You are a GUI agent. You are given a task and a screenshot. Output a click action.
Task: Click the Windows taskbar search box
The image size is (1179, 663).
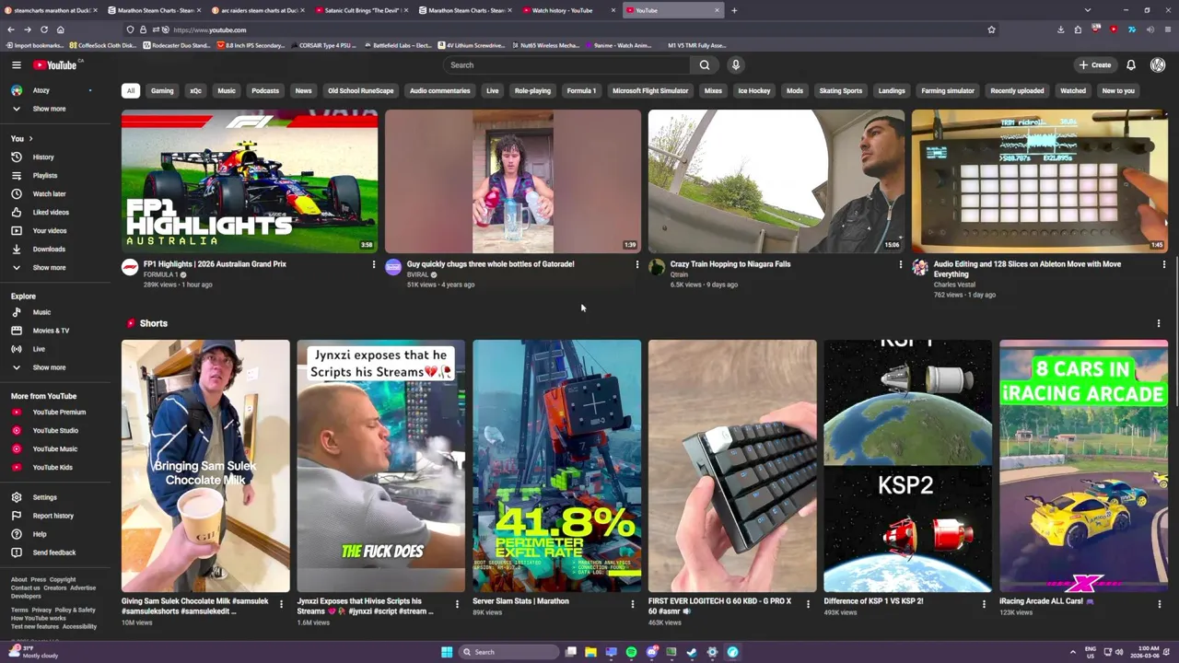509,652
